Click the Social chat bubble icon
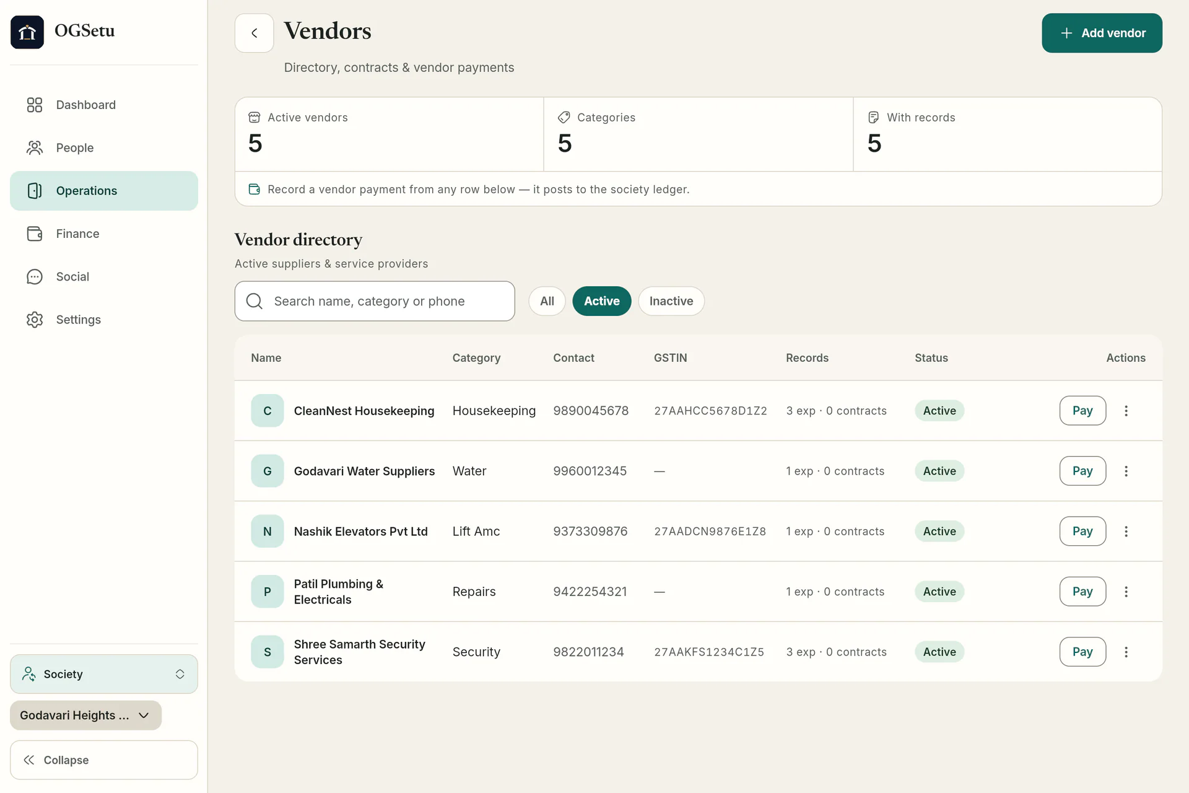 tap(35, 276)
